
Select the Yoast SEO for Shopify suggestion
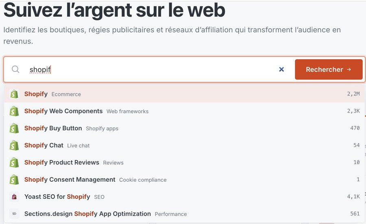coord(184,197)
